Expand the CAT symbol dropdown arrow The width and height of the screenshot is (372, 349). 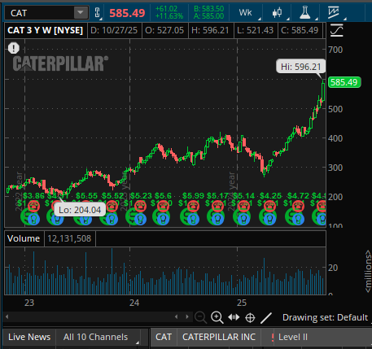pos(81,12)
